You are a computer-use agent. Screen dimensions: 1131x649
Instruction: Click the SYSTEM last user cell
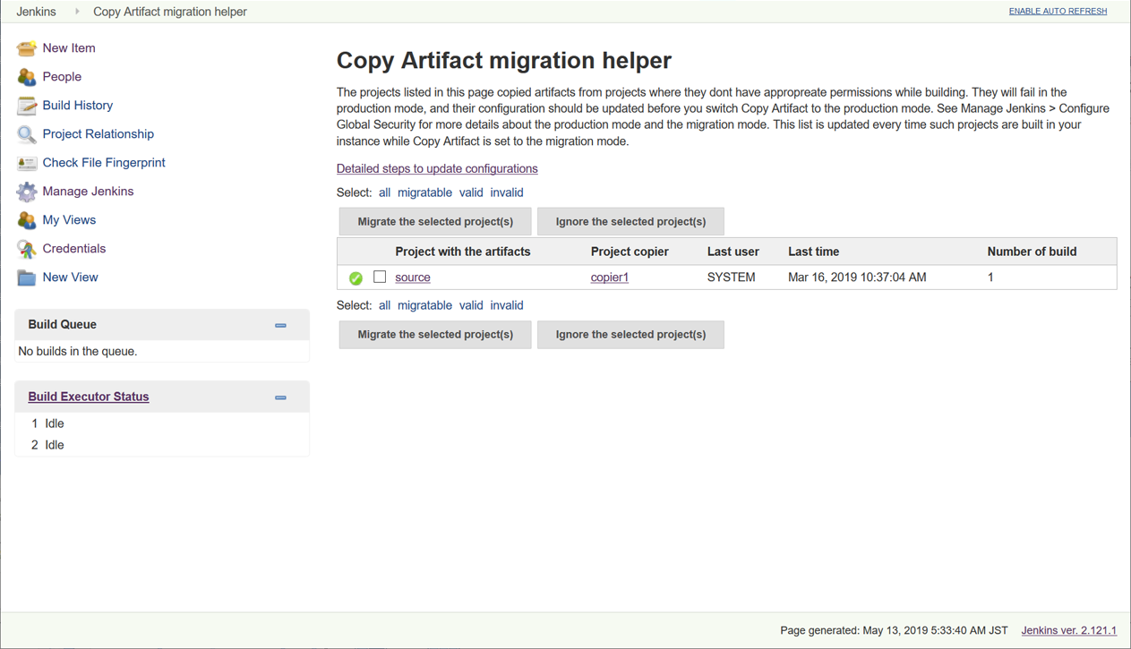732,278
